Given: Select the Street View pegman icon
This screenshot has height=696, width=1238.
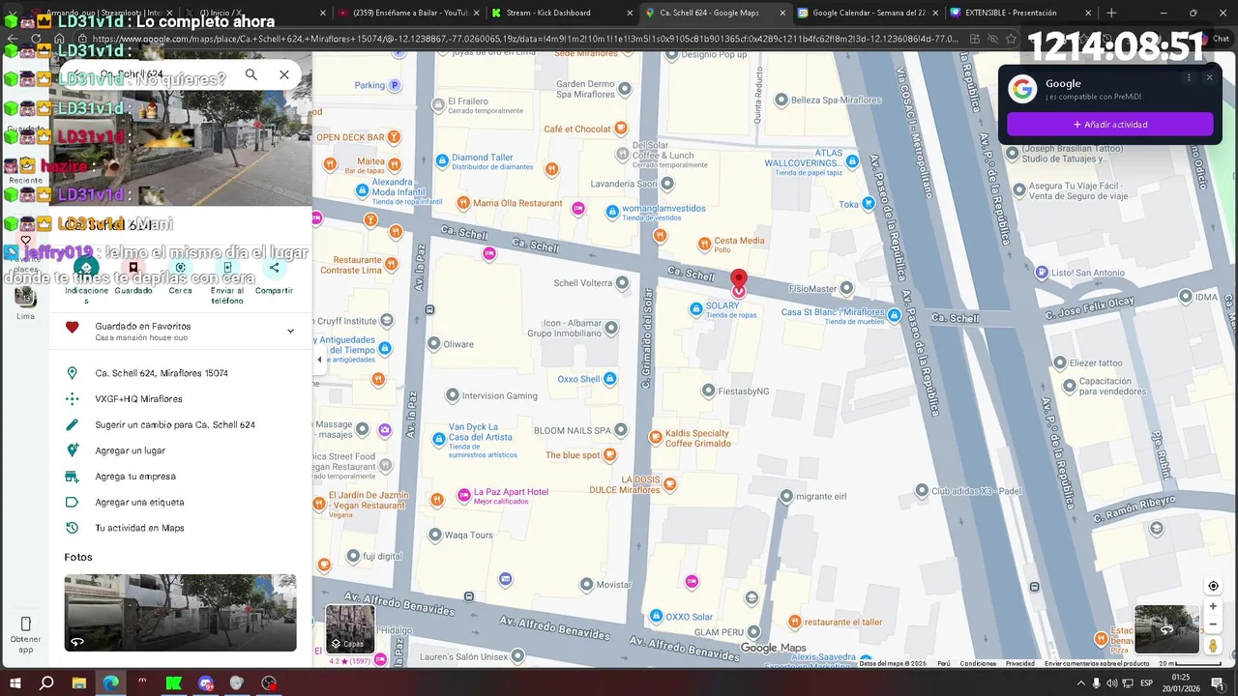Looking at the screenshot, I should click(1213, 645).
